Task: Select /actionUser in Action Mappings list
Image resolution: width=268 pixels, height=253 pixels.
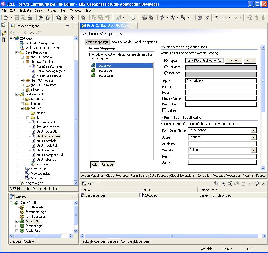Action: pyautogui.click(x=105, y=75)
